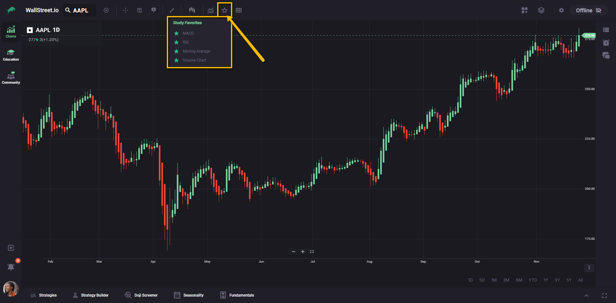Image resolution: width=616 pixels, height=303 pixels.
Task: Select RSI from Study Favorites
Action: [x=185, y=42]
